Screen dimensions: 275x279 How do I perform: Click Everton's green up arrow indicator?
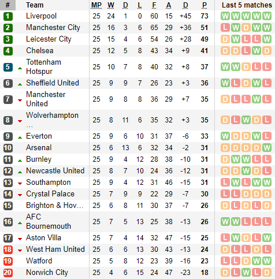click(x=20, y=137)
